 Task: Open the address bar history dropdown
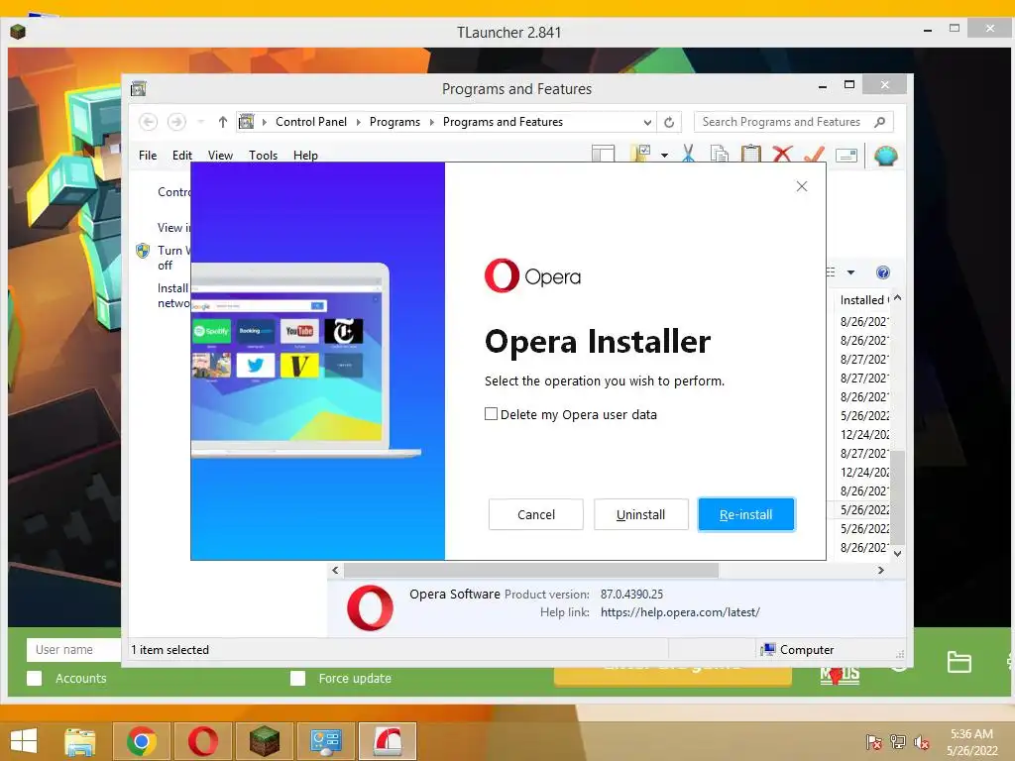(647, 122)
